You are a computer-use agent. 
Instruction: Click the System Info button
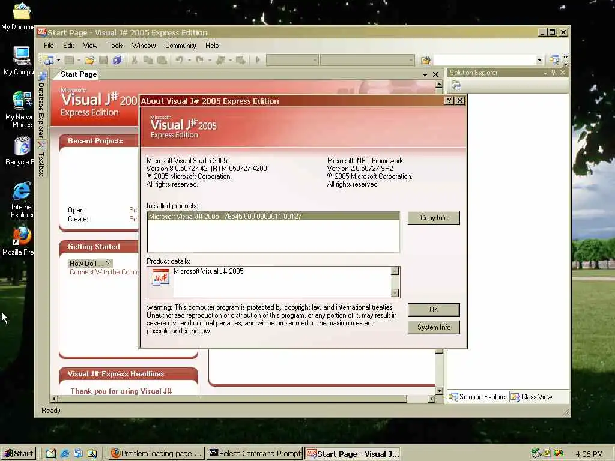pos(434,327)
